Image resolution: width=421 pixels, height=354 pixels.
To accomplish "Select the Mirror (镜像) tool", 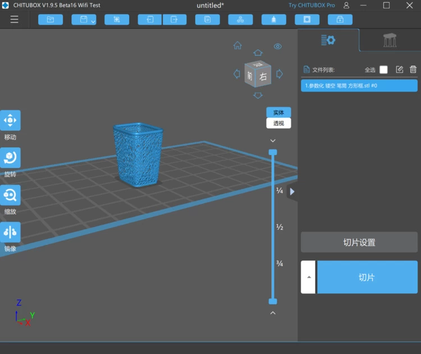I will pyautogui.click(x=10, y=232).
